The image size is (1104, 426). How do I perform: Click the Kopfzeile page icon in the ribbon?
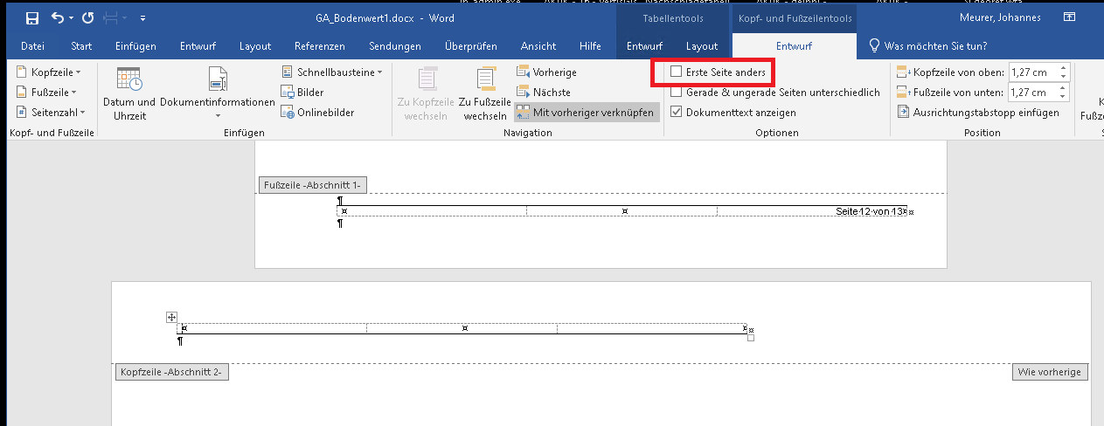[x=22, y=72]
